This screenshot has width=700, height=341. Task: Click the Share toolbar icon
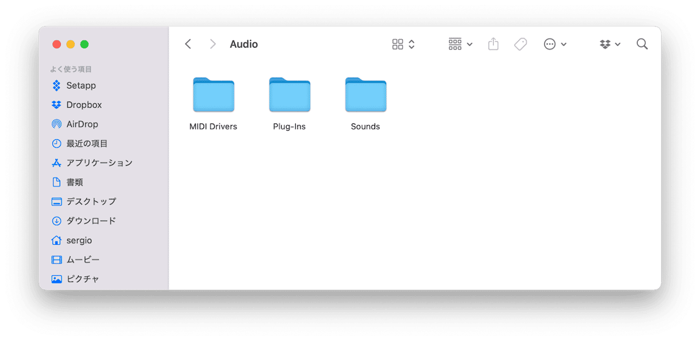pyautogui.click(x=493, y=44)
